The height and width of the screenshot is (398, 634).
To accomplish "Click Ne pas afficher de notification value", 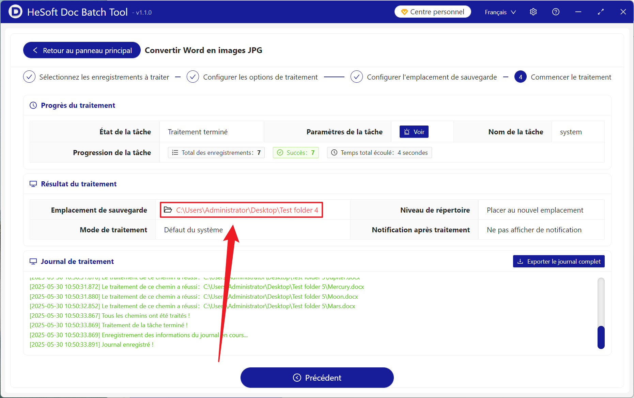I will (534, 230).
